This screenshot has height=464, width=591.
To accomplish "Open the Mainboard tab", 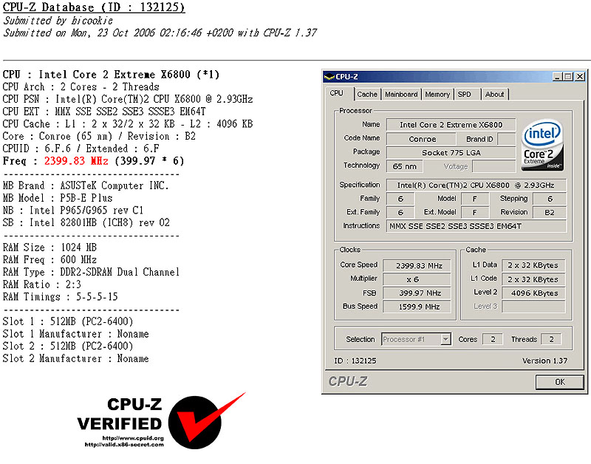I will pos(401,95).
